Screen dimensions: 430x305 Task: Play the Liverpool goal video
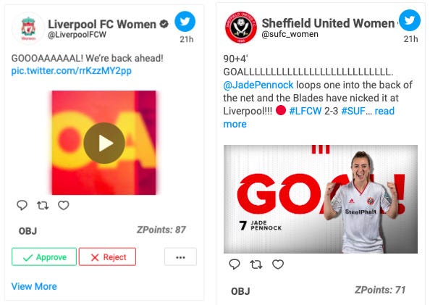click(104, 143)
